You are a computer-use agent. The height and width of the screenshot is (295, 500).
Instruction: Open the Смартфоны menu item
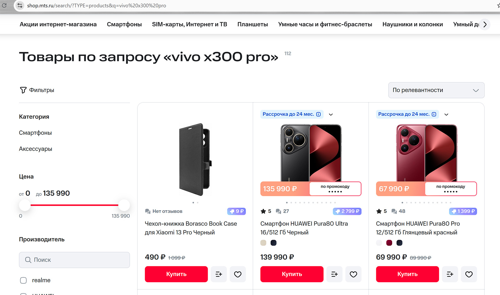coord(124,24)
